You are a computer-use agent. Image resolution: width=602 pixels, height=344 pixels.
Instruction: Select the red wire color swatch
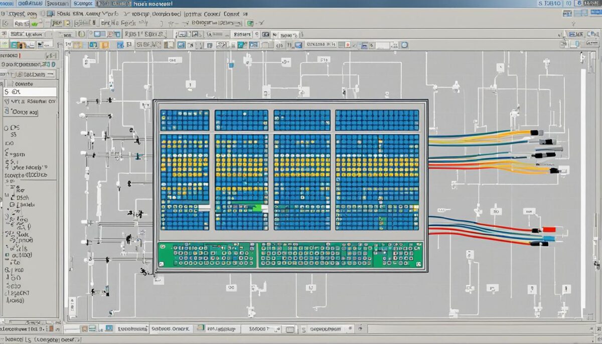548,230
